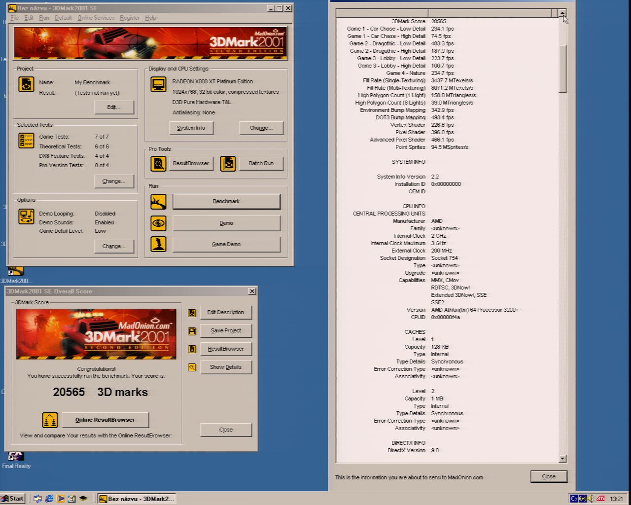Click the ResultBrowser icon in Overall Score window
Screen dimensions: 631x505
(x=192, y=349)
